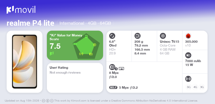Open the User Rating card

click(75, 78)
